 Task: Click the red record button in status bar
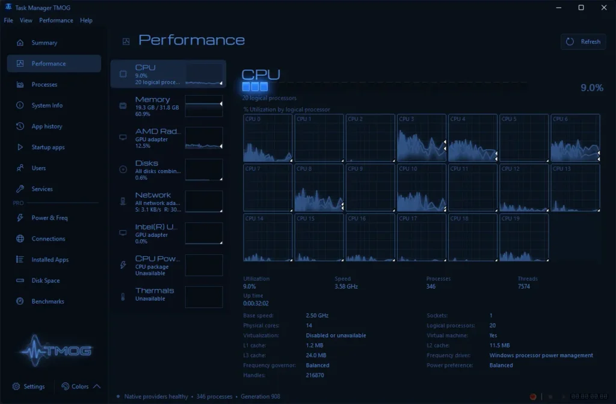coord(533,397)
